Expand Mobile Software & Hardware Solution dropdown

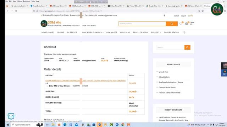63,26
